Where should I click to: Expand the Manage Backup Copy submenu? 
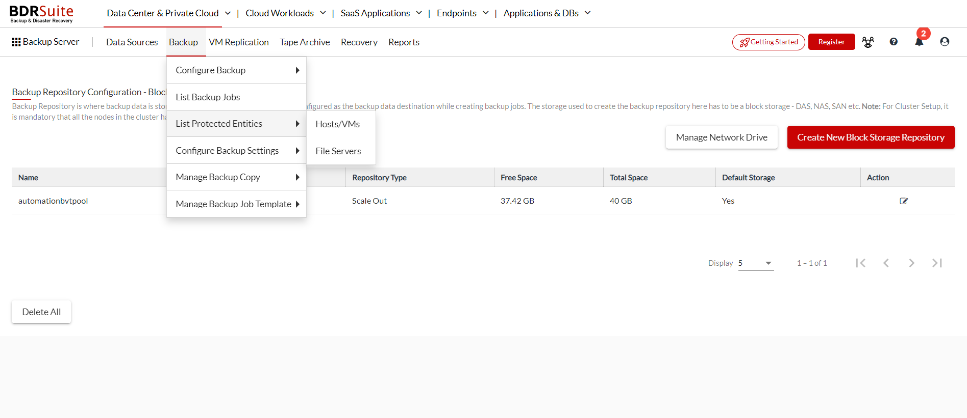[x=236, y=177]
